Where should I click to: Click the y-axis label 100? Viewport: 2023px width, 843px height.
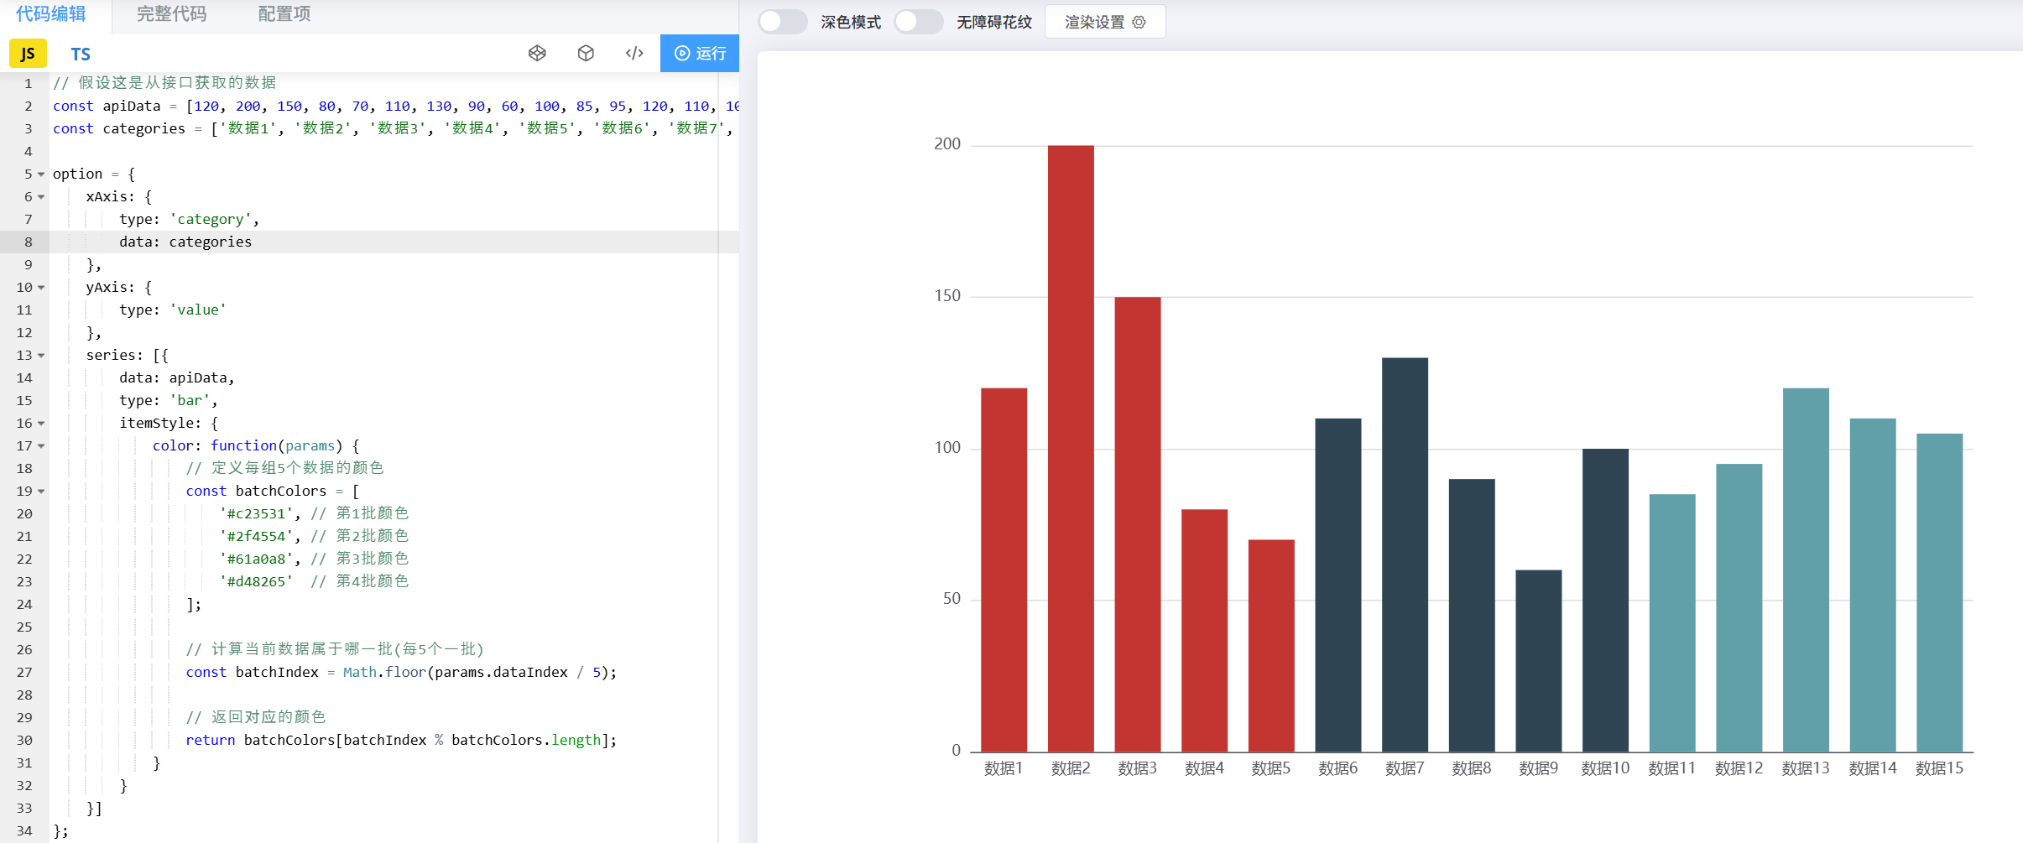947,448
